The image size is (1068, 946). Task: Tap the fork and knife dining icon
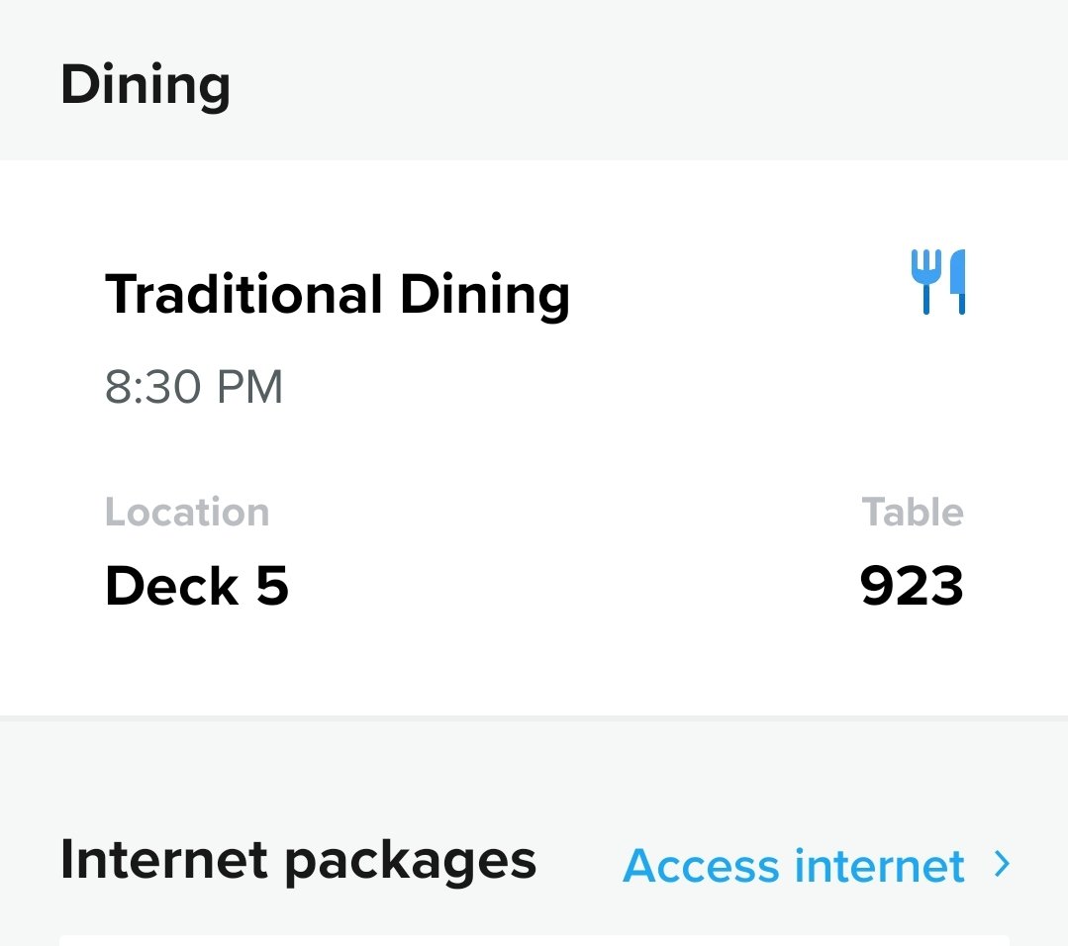tap(938, 282)
